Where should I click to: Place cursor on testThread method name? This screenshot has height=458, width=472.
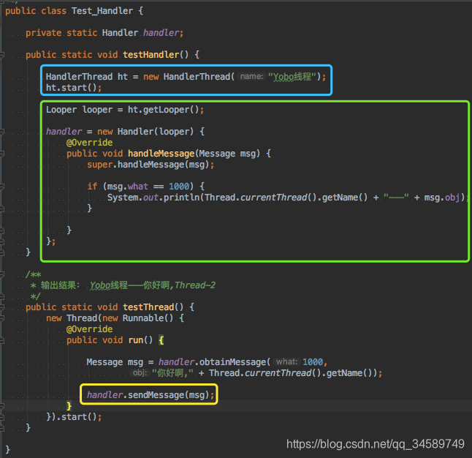coord(148,307)
